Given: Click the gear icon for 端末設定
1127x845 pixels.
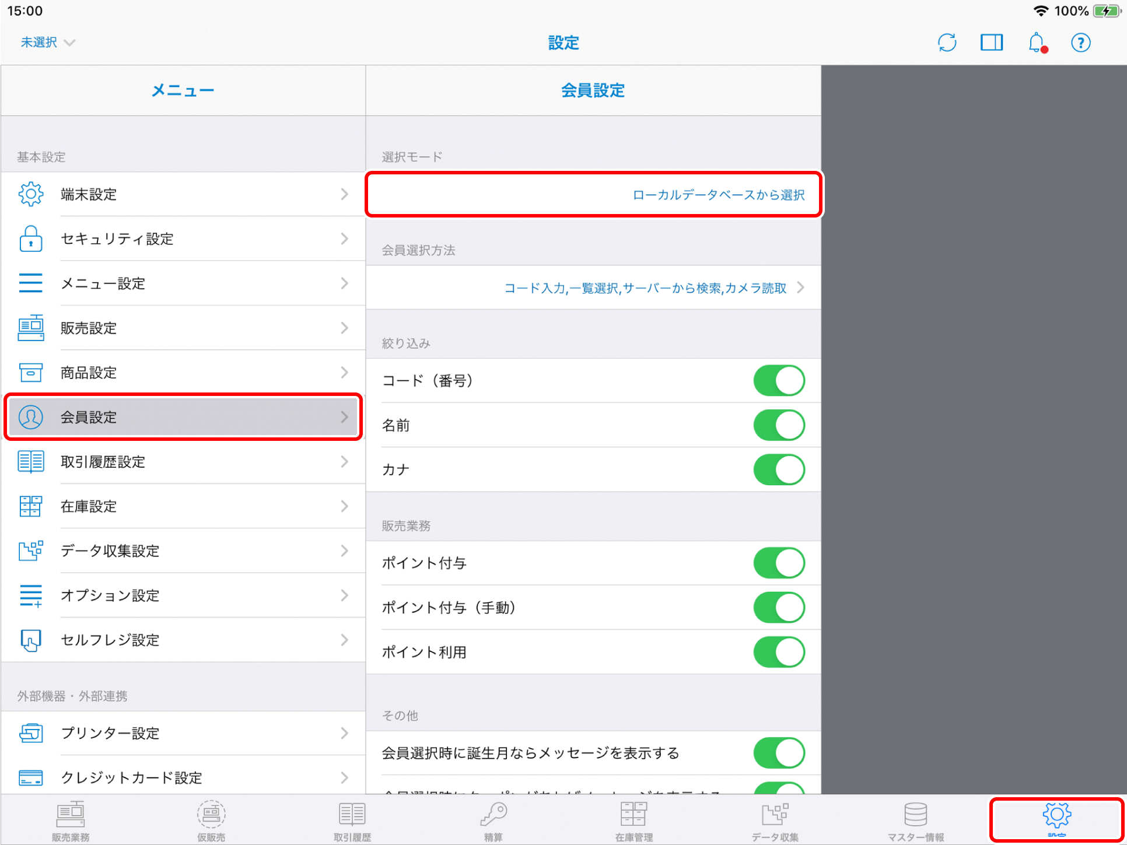Looking at the screenshot, I should [31, 194].
